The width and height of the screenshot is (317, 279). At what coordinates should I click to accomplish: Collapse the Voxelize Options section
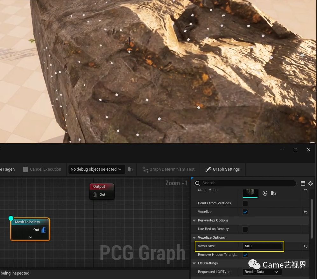click(194, 238)
